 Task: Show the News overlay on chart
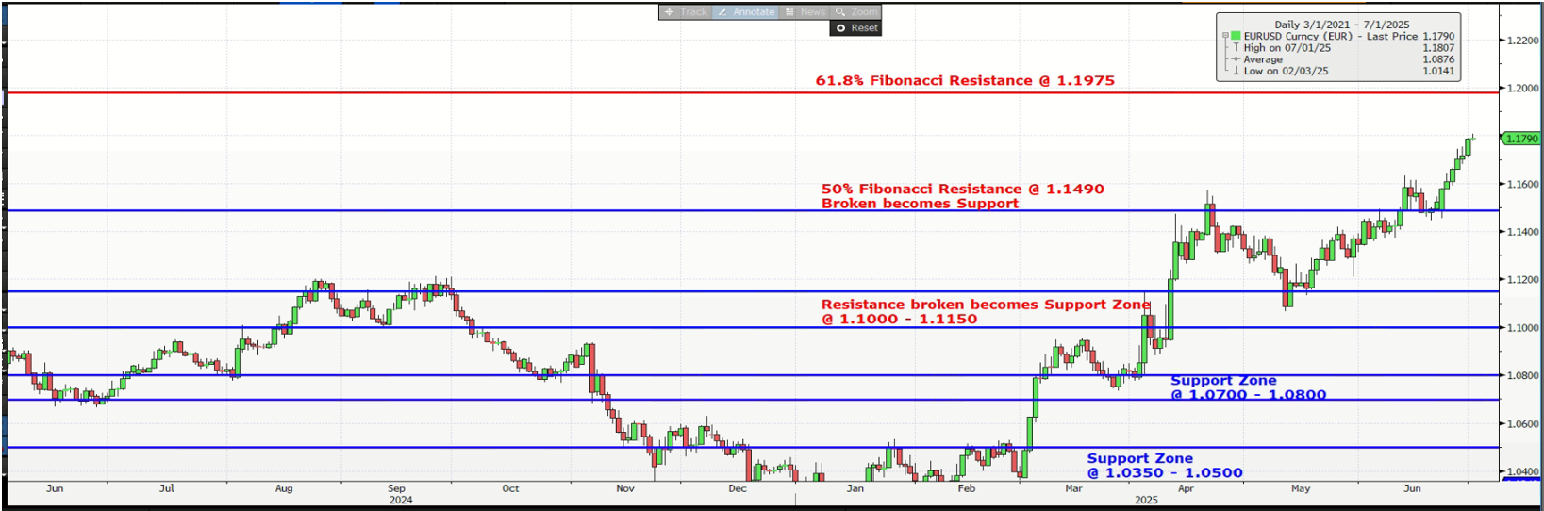coord(805,12)
